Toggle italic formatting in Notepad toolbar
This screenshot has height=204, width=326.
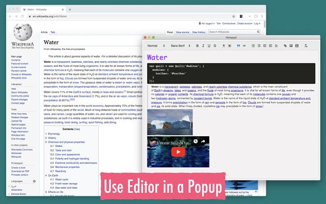click(203, 46)
